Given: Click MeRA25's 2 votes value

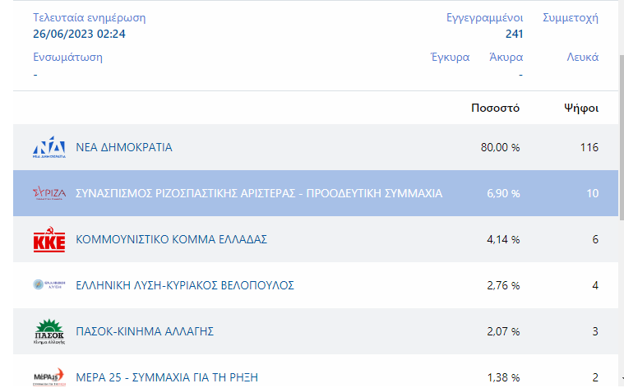Looking at the screenshot, I should pos(595,377).
